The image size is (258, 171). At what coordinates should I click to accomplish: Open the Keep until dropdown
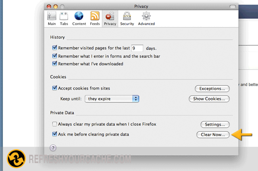pos(112,99)
